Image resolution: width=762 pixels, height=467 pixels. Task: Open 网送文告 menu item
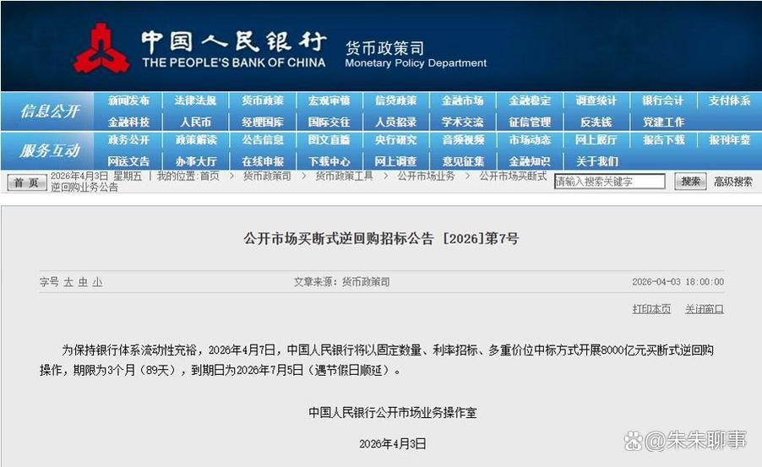[128, 160]
